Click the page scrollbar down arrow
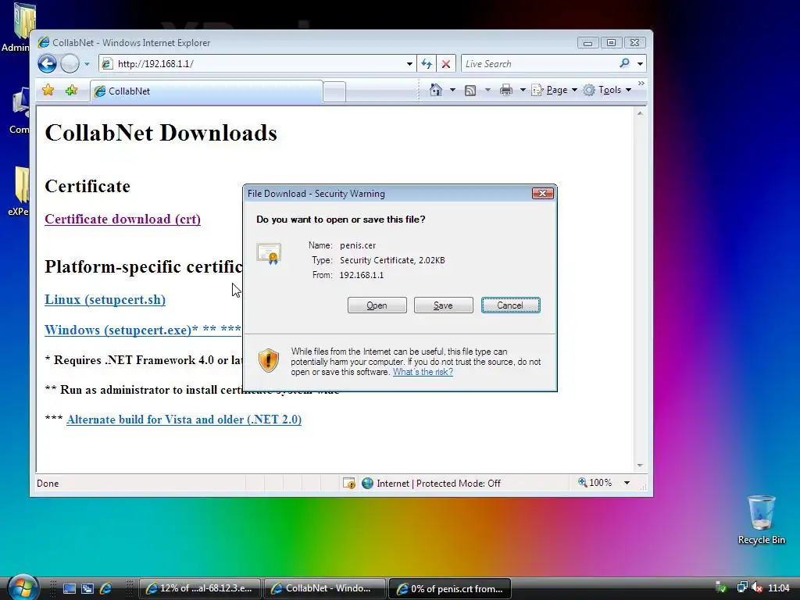Image resolution: width=800 pixels, height=600 pixels. pyautogui.click(x=640, y=466)
